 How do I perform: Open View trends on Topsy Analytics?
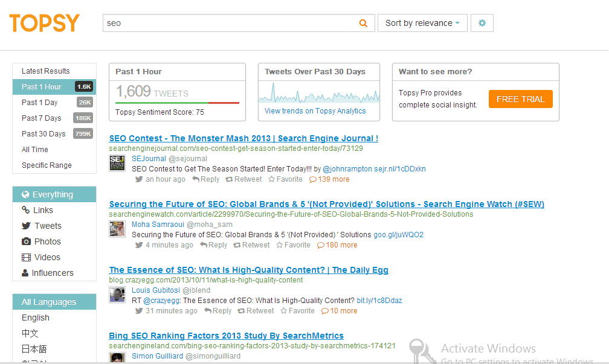click(315, 111)
